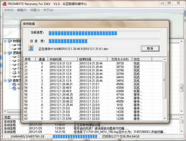The image size is (186, 141).
Task: Click main window right scrollbar thumb
Action: click(181, 88)
